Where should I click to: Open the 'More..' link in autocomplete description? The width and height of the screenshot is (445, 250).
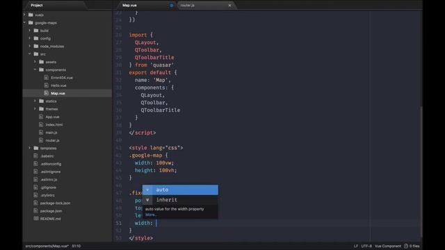pyautogui.click(x=151, y=215)
